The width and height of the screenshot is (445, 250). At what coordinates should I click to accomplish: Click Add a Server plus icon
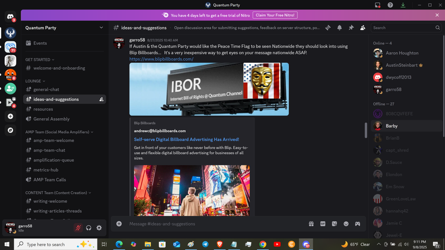pos(10,116)
